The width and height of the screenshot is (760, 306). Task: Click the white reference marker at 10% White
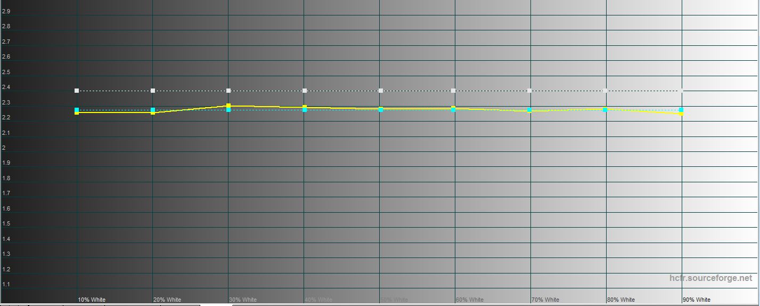click(77, 91)
